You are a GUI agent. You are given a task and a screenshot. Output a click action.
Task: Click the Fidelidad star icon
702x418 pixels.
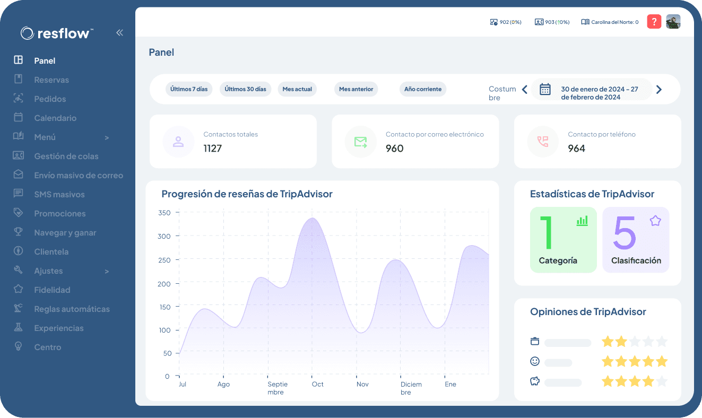click(x=19, y=289)
